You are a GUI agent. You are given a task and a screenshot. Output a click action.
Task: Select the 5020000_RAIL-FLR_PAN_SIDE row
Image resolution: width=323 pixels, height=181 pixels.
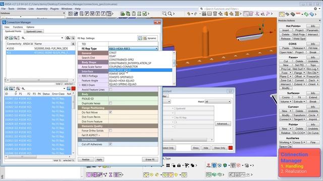click(x=40, y=48)
